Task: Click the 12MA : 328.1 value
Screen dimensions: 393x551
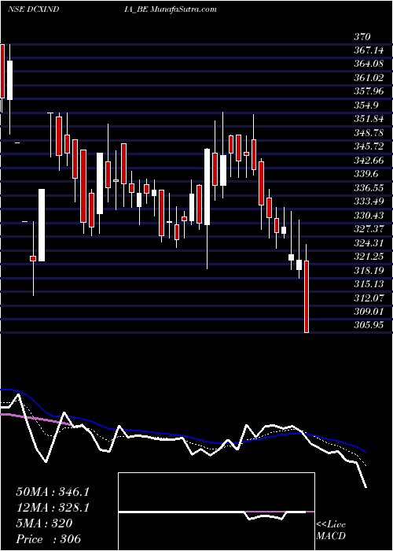Action: [x=53, y=508]
